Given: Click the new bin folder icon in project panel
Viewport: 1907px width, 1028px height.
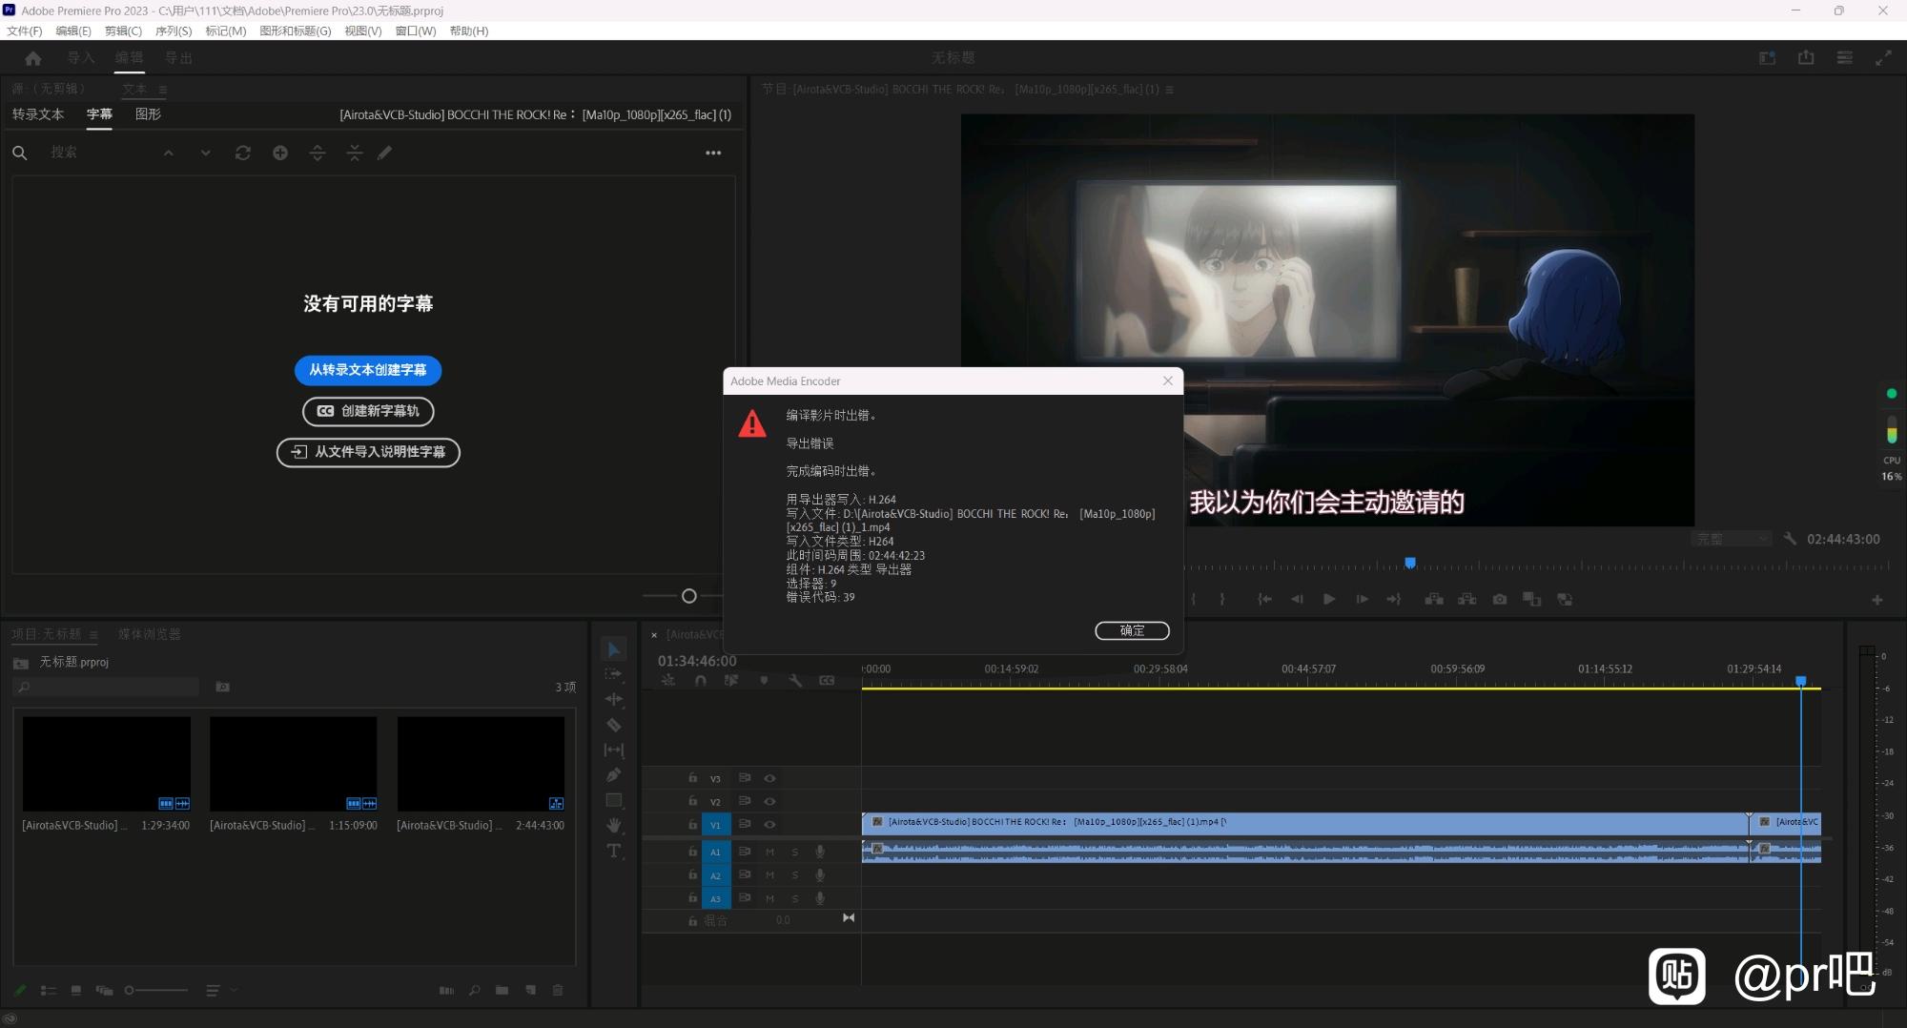Looking at the screenshot, I should [x=502, y=990].
